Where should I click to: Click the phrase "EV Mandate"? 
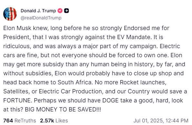tap(134, 37)
